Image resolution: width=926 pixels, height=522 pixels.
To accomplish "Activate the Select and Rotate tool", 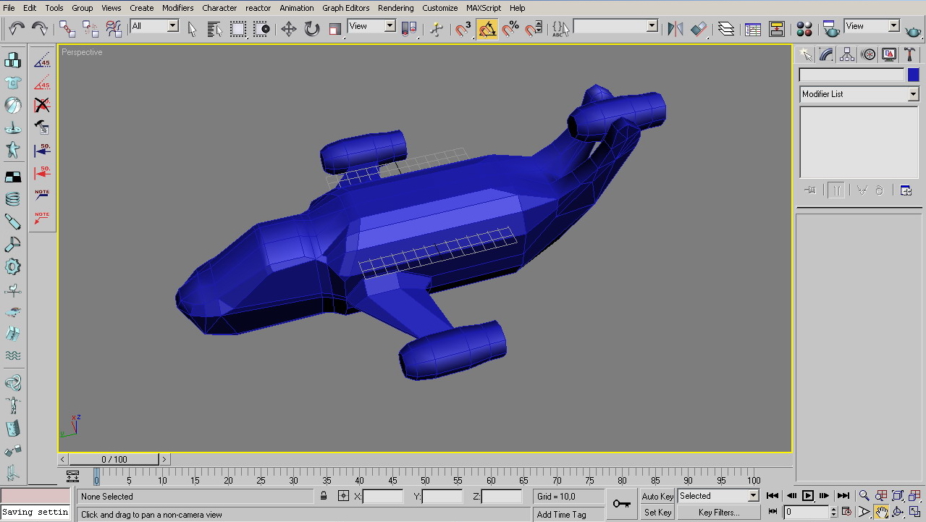I will pyautogui.click(x=312, y=29).
